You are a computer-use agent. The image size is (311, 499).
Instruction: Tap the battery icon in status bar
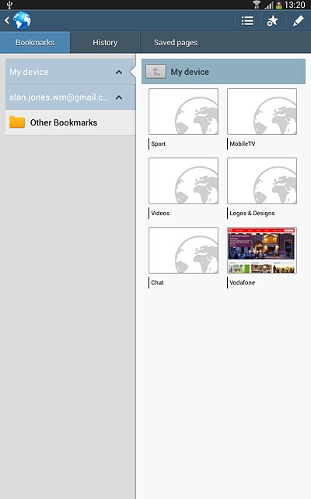click(x=279, y=5)
